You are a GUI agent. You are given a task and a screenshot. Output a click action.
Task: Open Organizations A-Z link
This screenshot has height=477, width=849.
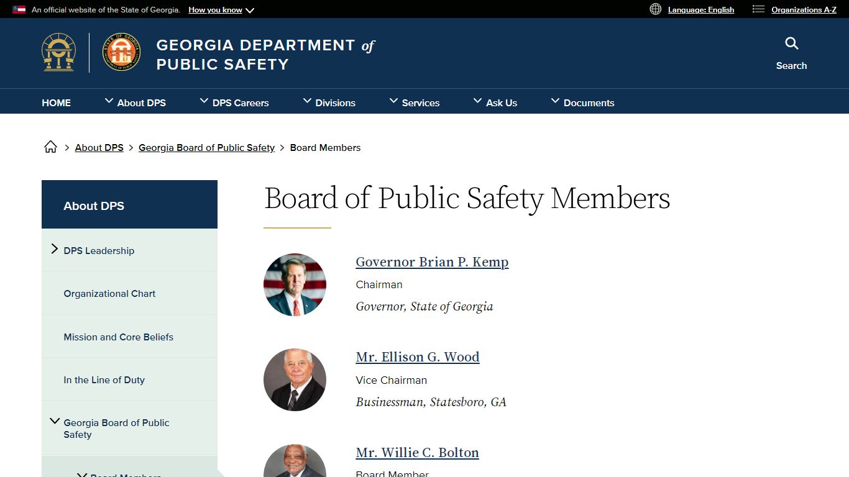tap(804, 10)
